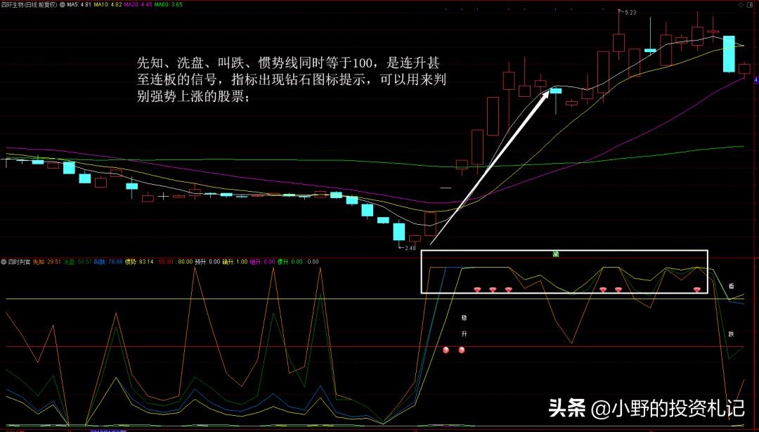Click the square panel icon in top-right corner

coord(751,4)
